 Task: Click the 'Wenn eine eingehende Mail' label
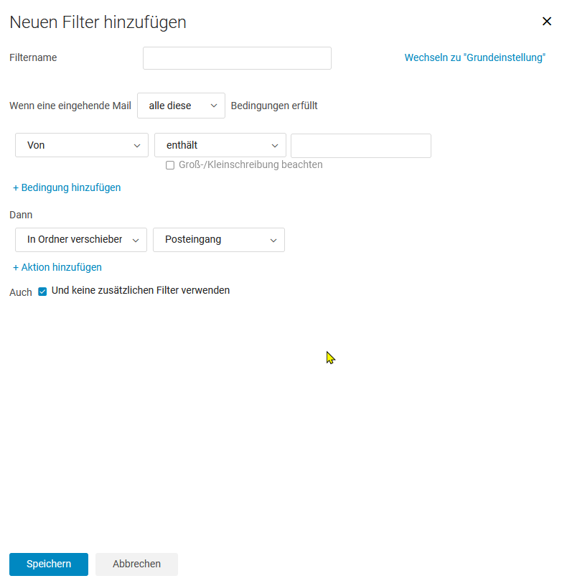tap(70, 106)
